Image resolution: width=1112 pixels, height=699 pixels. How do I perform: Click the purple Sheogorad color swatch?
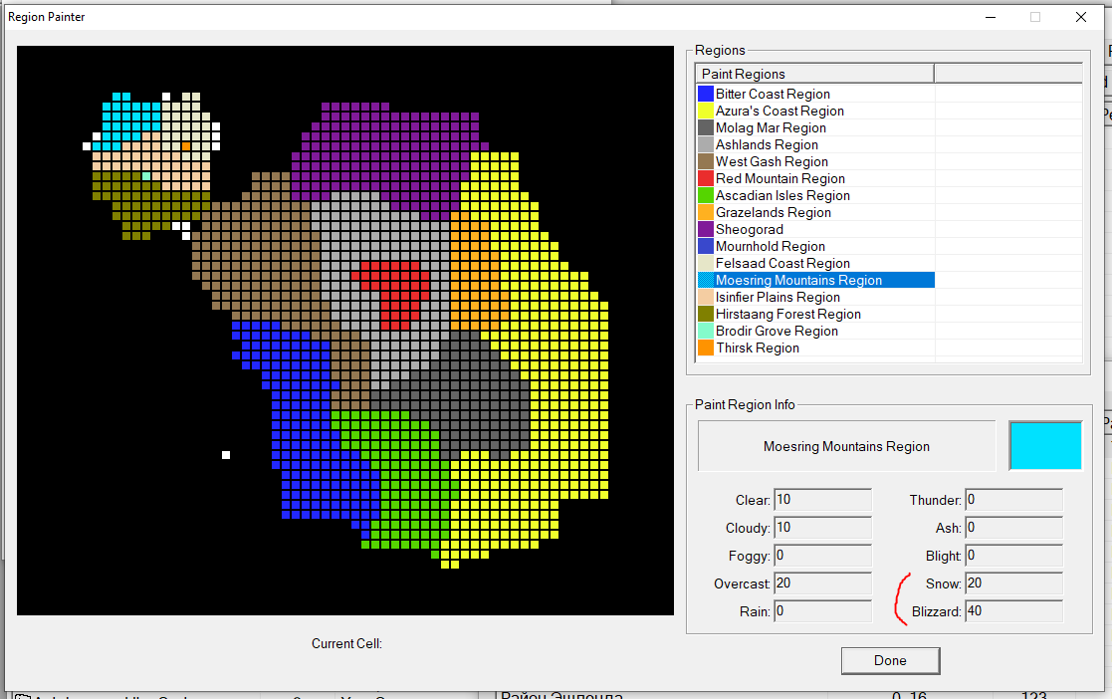coord(706,230)
